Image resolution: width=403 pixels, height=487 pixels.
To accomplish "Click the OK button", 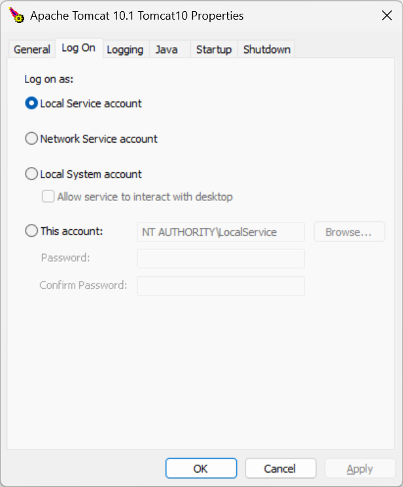I will tap(201, 469).
